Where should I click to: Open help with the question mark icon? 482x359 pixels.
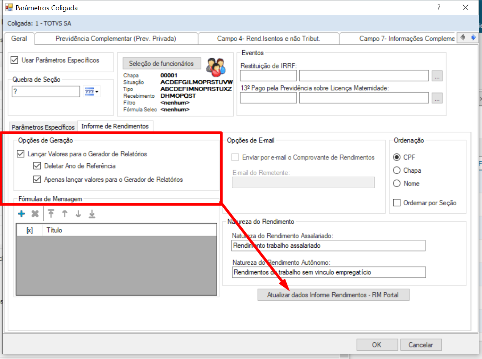pyautogui.click(x=439, y=7)
